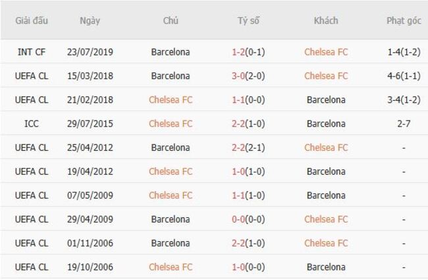The image size is (428, 280).
Task: Click the date 07/05/2009
Action: click(x=90, y=196)
